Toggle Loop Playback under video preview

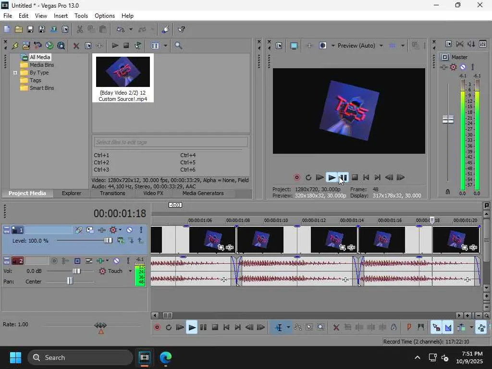pos(308,178)
